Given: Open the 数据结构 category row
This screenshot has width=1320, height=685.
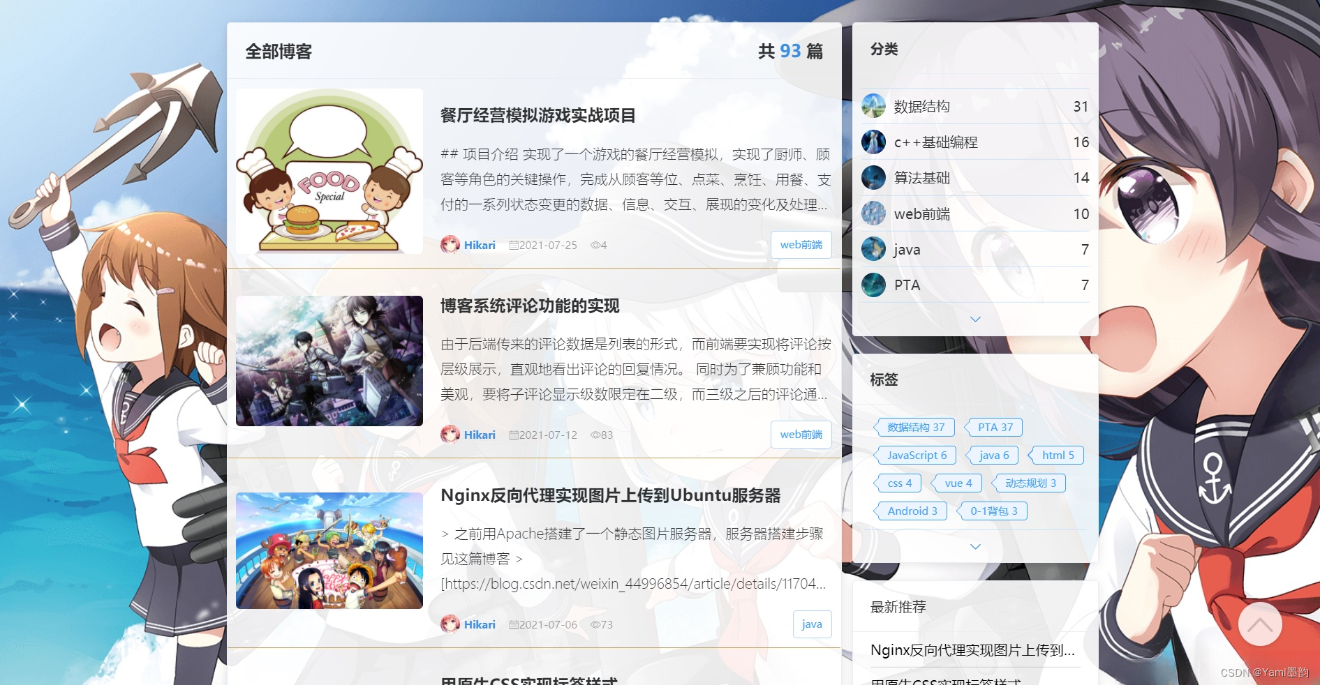Looking at the screenshot, I should 975,106.
